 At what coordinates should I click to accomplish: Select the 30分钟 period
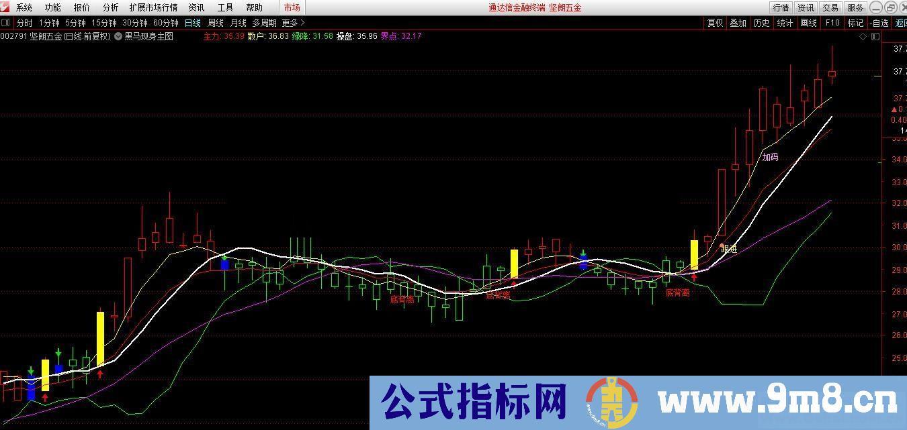[134, 23]
